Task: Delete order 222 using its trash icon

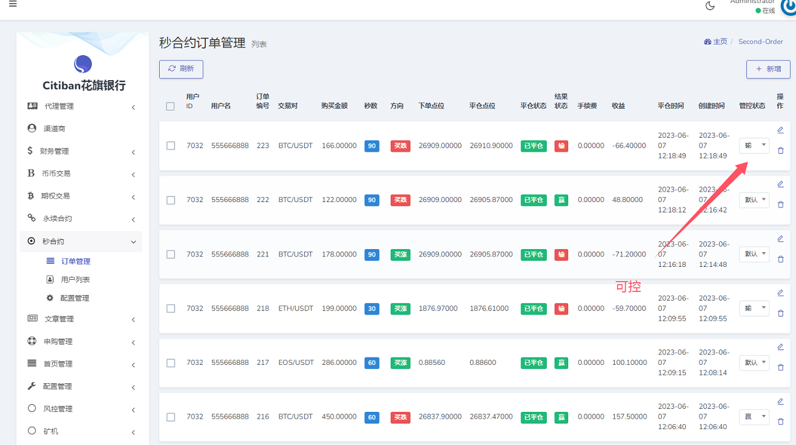Action: [780, 204]
